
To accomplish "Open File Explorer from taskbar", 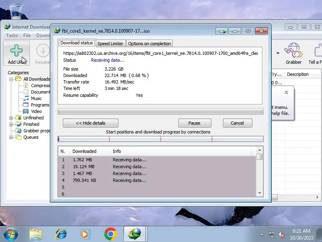I will point(36,234).
